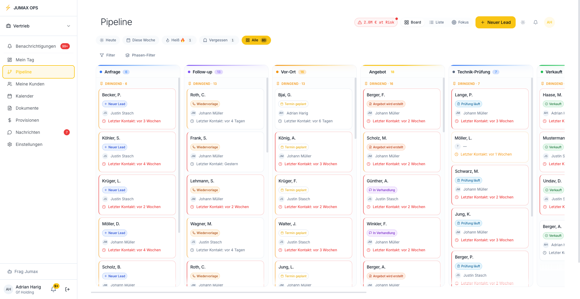Click the Technik-Prüfung column header
580x299 pixels.
tap(491, 72)
